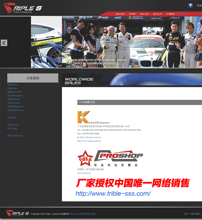Select 台灣Taiwan in sales list
This screenshot has width=202, height=220.
(13, 85)
